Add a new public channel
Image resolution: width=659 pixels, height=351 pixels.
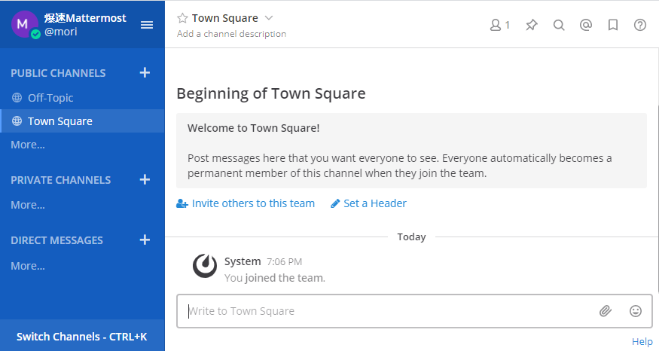(x=145, y=73)
